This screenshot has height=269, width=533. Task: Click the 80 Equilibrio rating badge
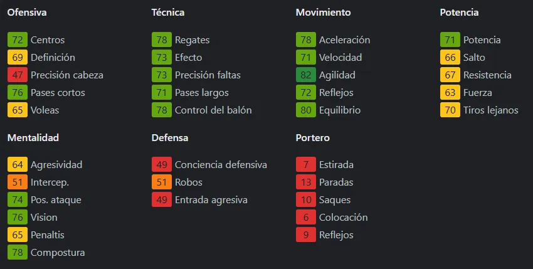point(305,110)
